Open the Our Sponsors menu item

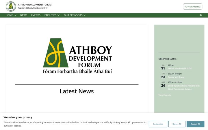[73, 15]
